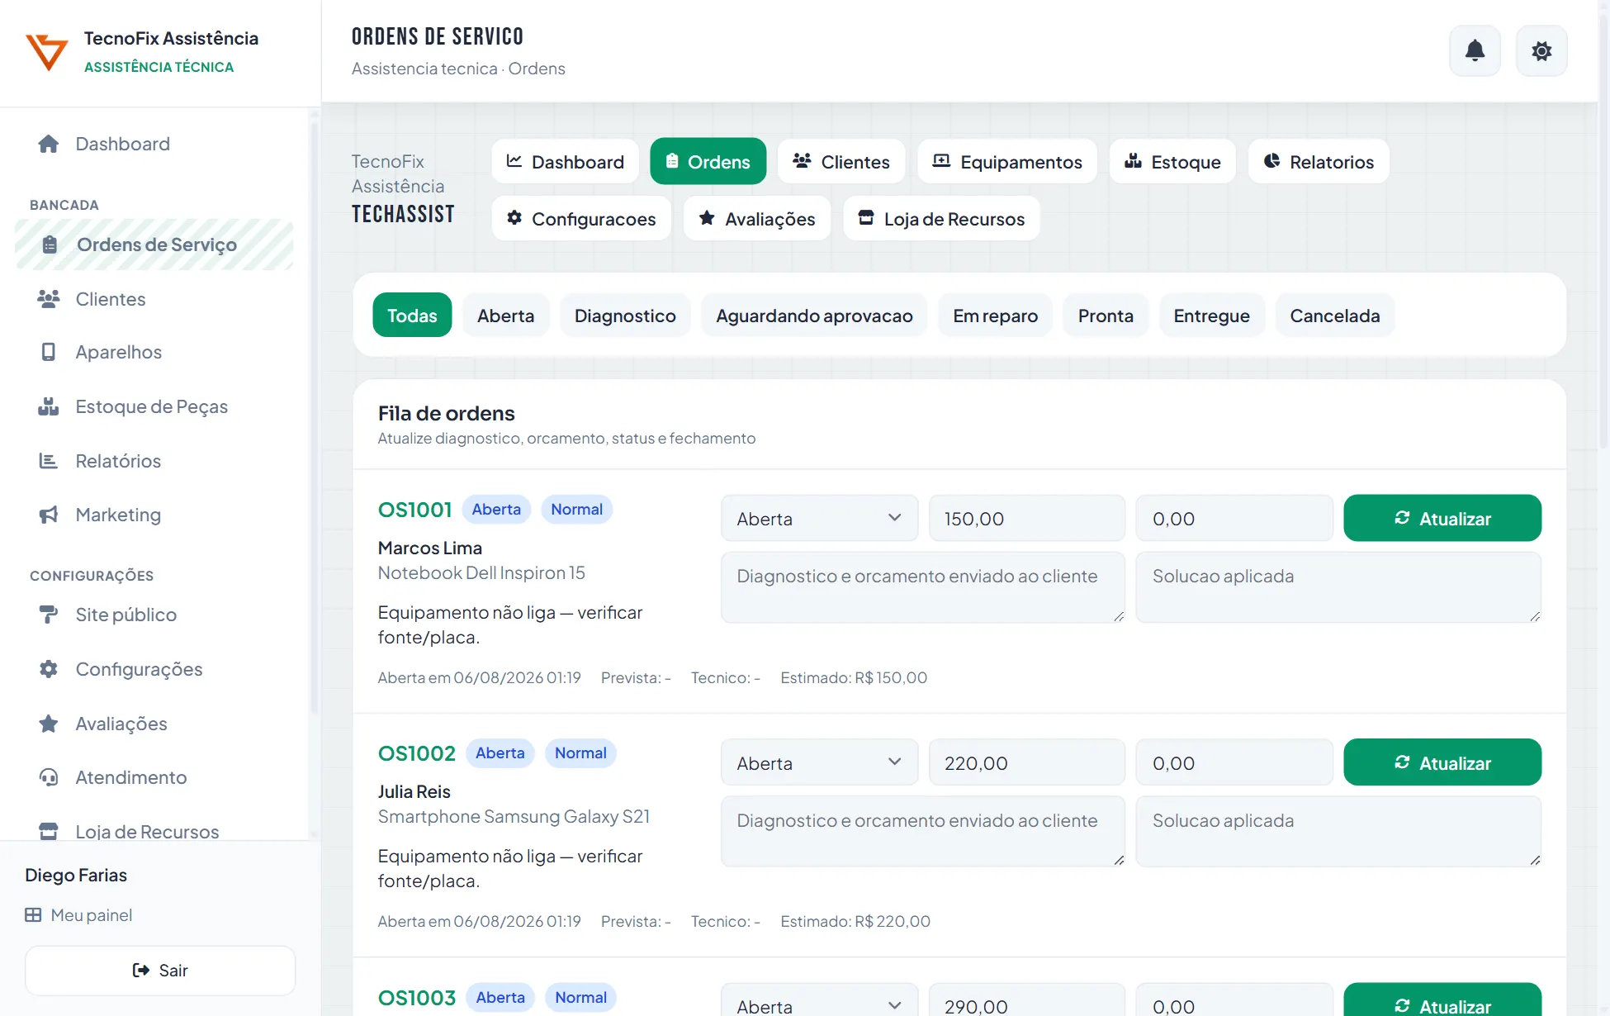This screenshot has width=1610, height=1016.
Task: Open order OS1001 link
Action: [414, 510]
